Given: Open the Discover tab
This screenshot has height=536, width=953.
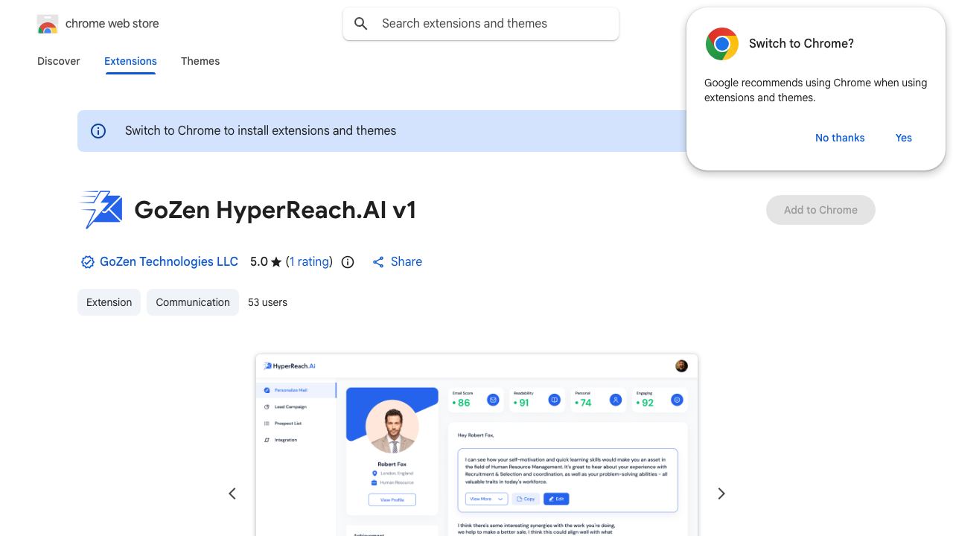Looking at the screenshot, I should pyautogui.click(x=59, y=61).
